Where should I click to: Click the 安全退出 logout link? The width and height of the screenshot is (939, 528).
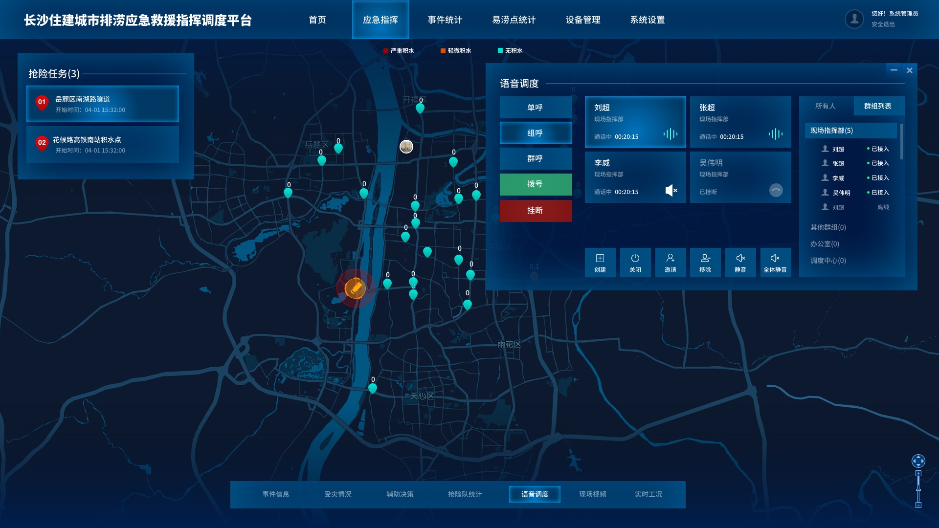tap(883, 24)
